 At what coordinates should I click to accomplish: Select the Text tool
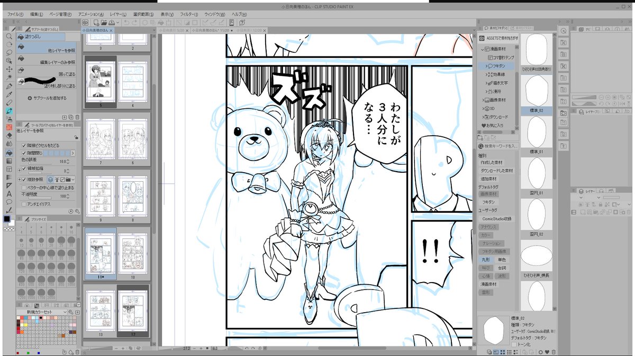(x=9, y=193)
